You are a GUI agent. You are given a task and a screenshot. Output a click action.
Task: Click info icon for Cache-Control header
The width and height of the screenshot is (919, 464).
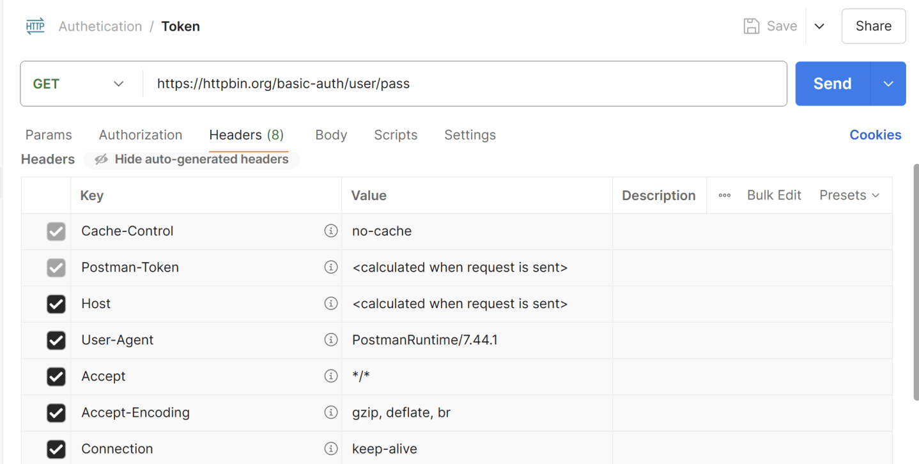[330, 231]
